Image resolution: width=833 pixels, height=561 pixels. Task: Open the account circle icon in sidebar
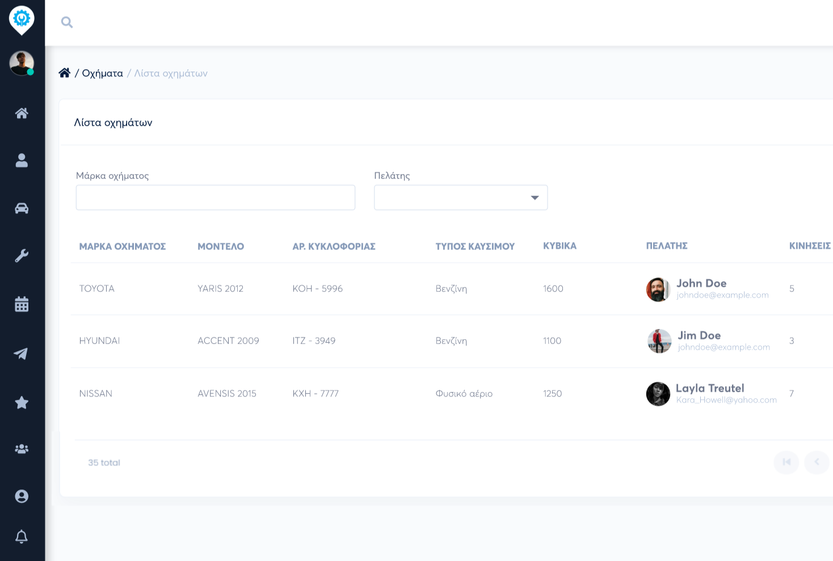coord(22,496)
